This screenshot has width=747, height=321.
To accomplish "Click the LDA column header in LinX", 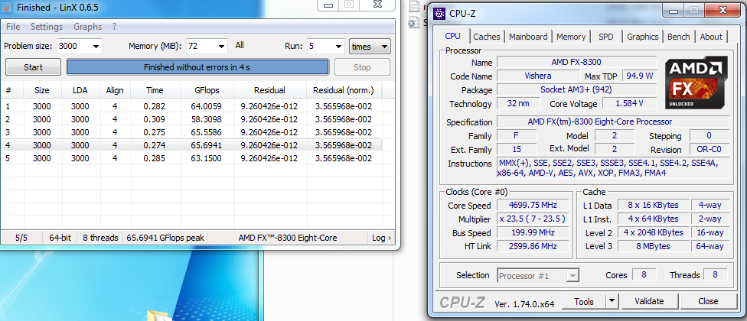I will point(80,90).
